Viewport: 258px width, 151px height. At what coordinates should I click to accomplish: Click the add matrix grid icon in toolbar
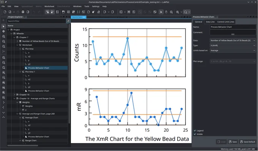pos(73,12)
